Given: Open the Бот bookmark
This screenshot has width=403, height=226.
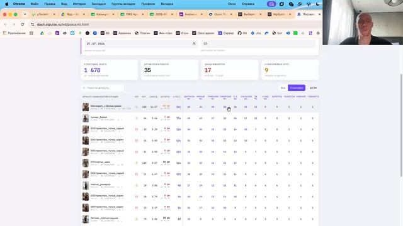Looking at the screenshot, I should tap(277, 33).
